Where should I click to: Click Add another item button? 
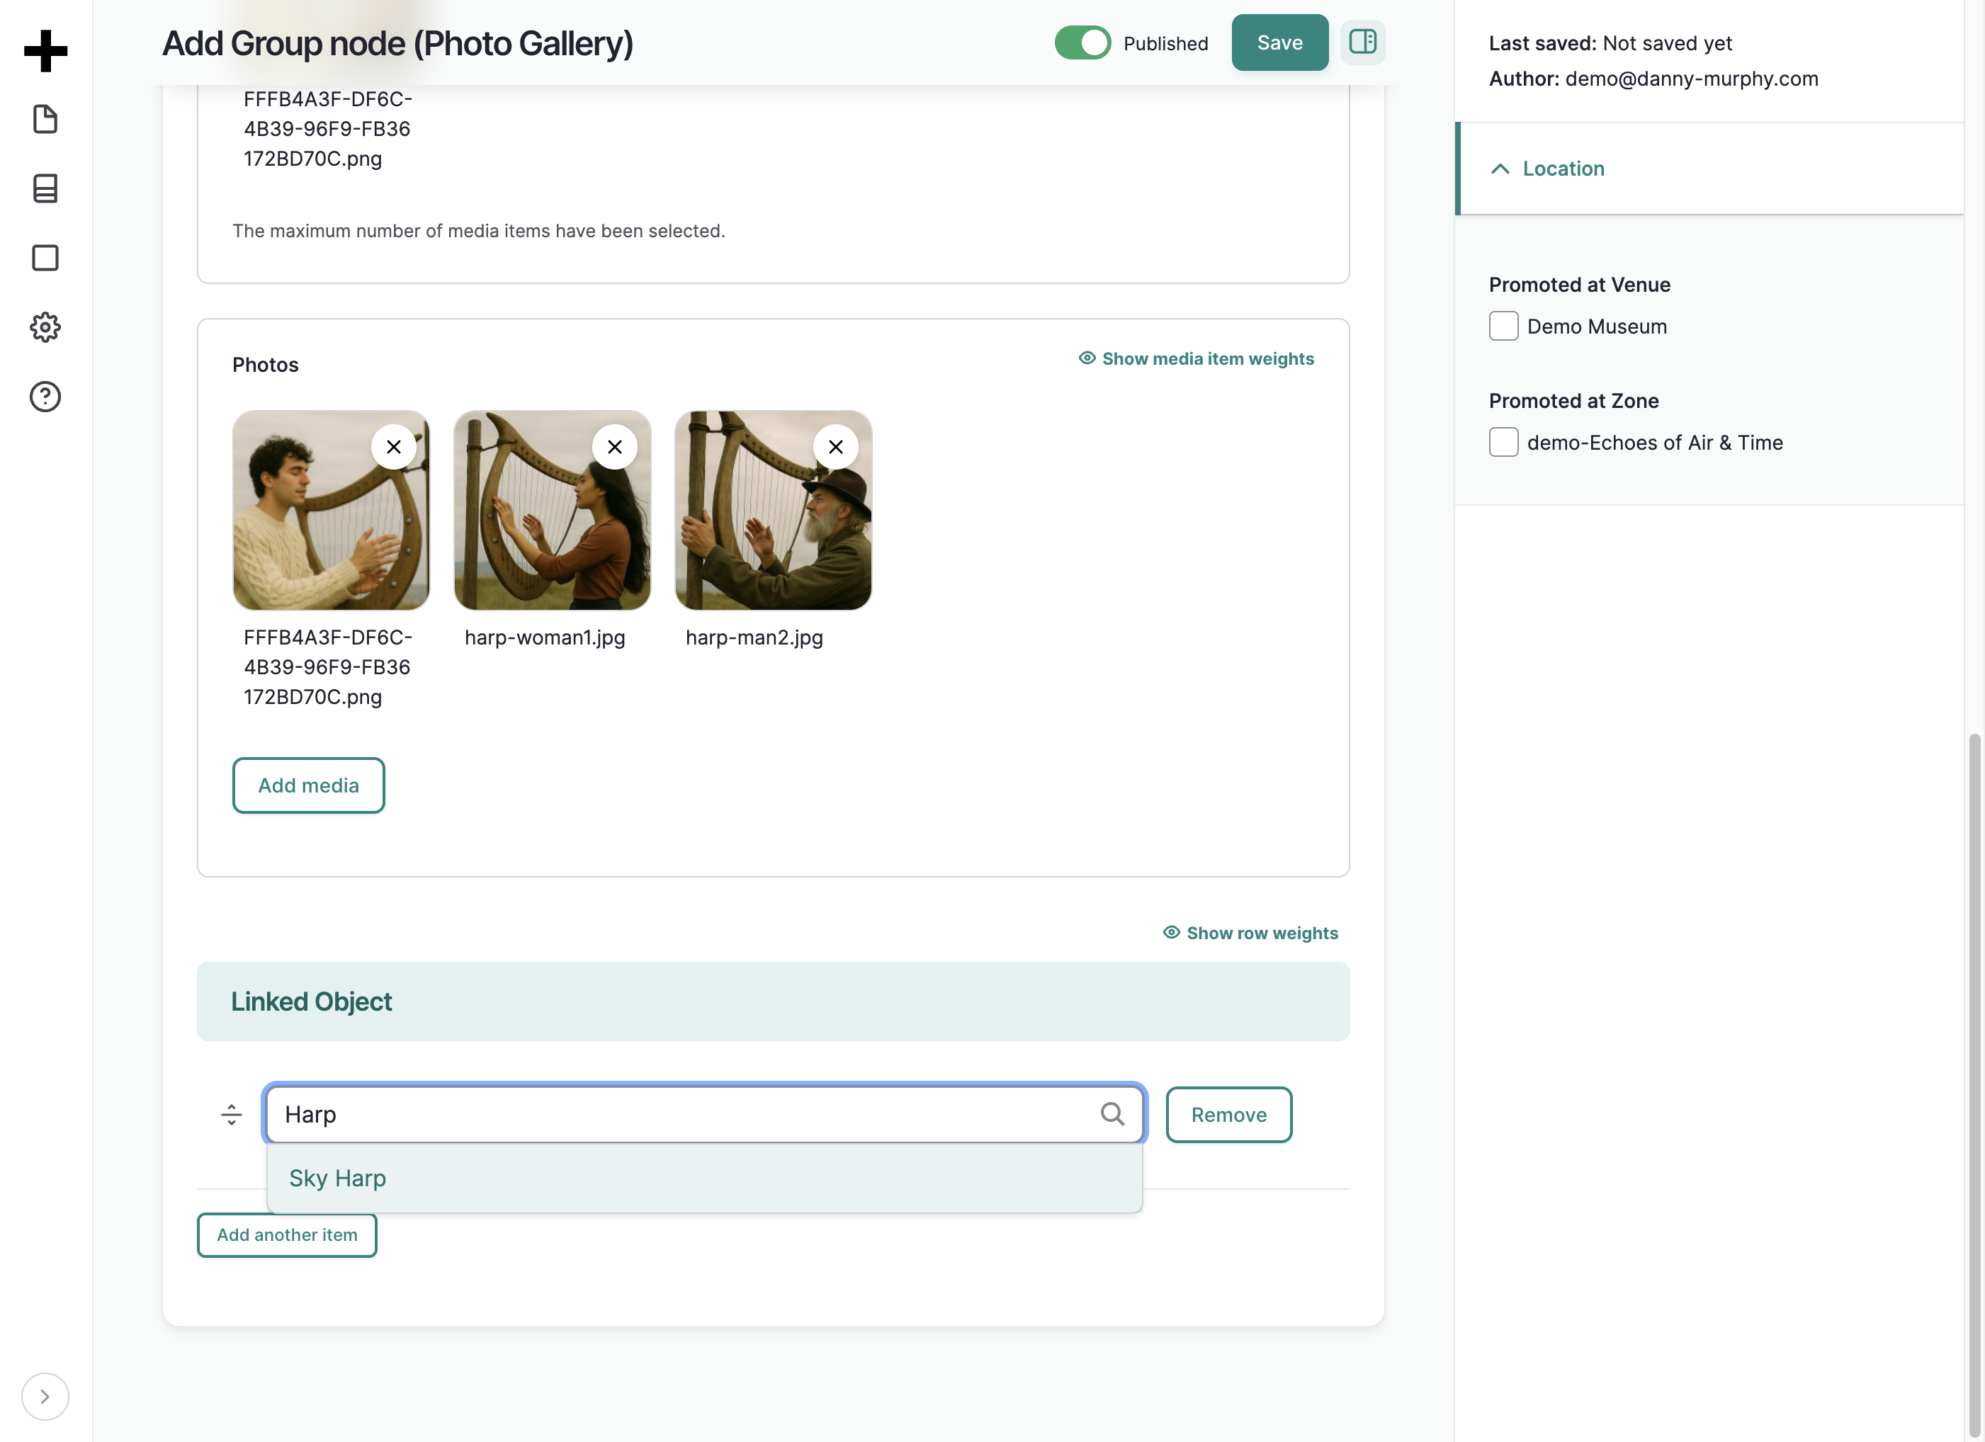pyautogui.click(x=287, y=1234)
